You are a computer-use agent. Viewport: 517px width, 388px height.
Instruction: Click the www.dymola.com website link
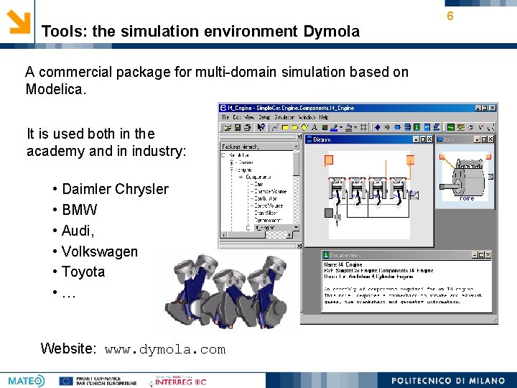tap(165, 349)
